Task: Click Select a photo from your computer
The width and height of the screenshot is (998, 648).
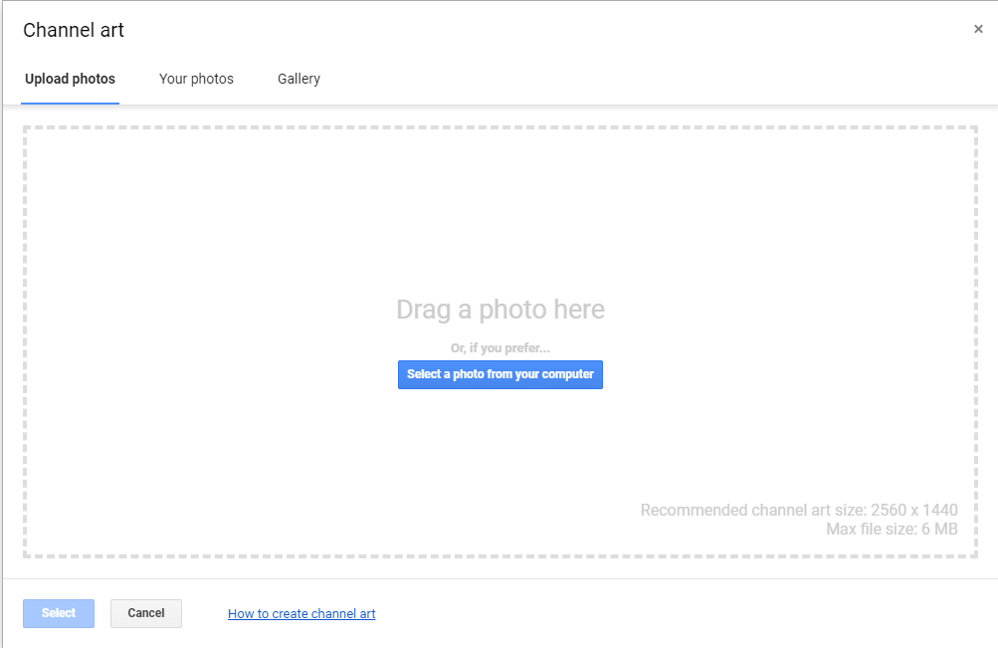Action: point(499,374)
